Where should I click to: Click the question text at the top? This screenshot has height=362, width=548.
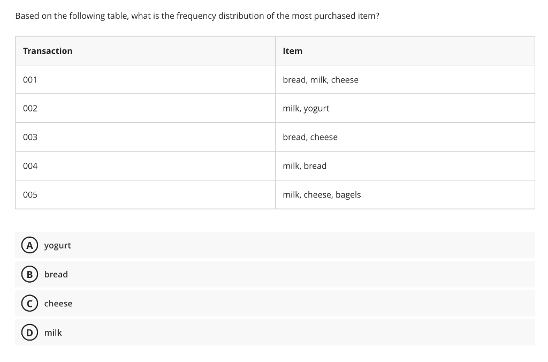pos(197,16)
